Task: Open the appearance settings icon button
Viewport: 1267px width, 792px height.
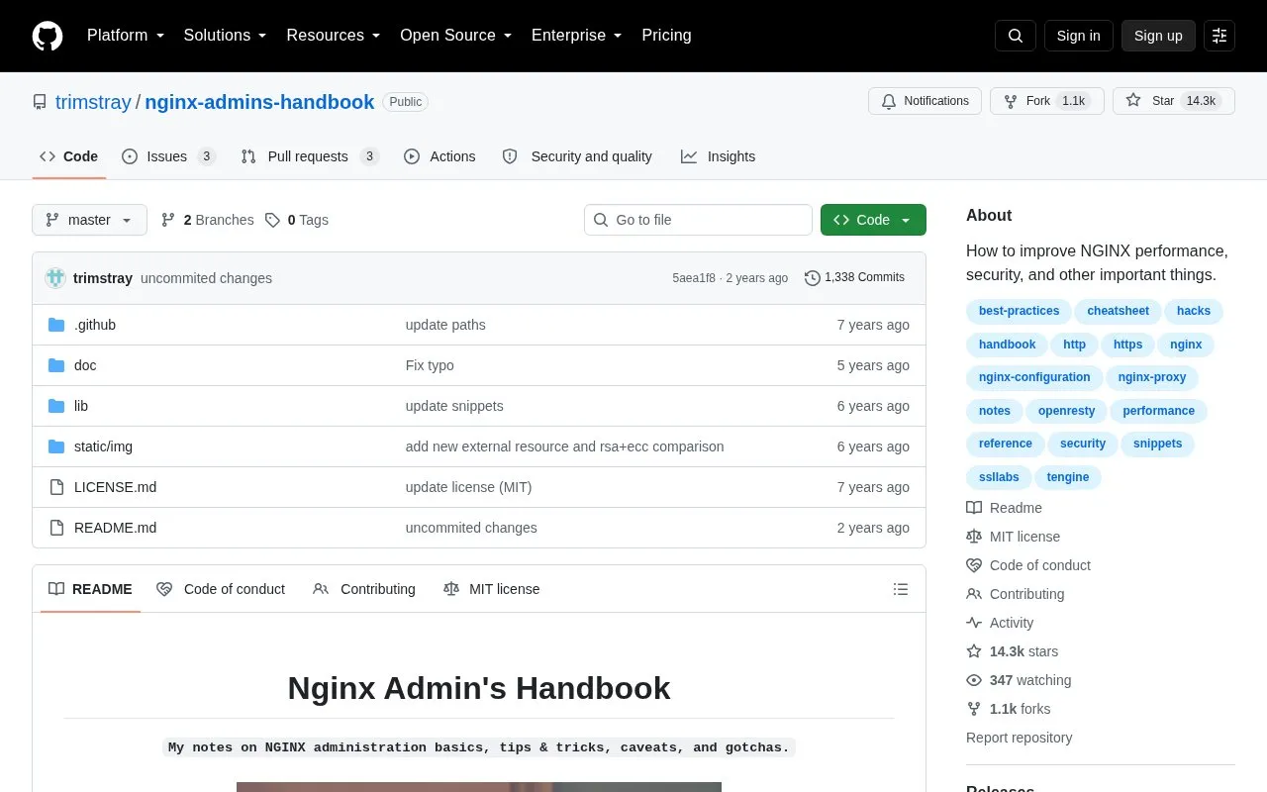Action: tap(1219, 36)
